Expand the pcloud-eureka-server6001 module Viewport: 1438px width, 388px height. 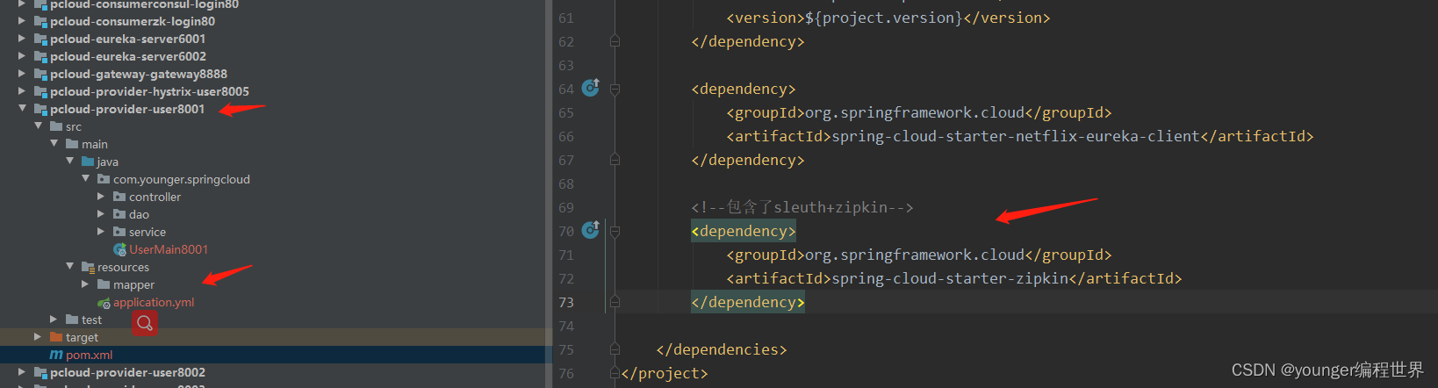21,39
